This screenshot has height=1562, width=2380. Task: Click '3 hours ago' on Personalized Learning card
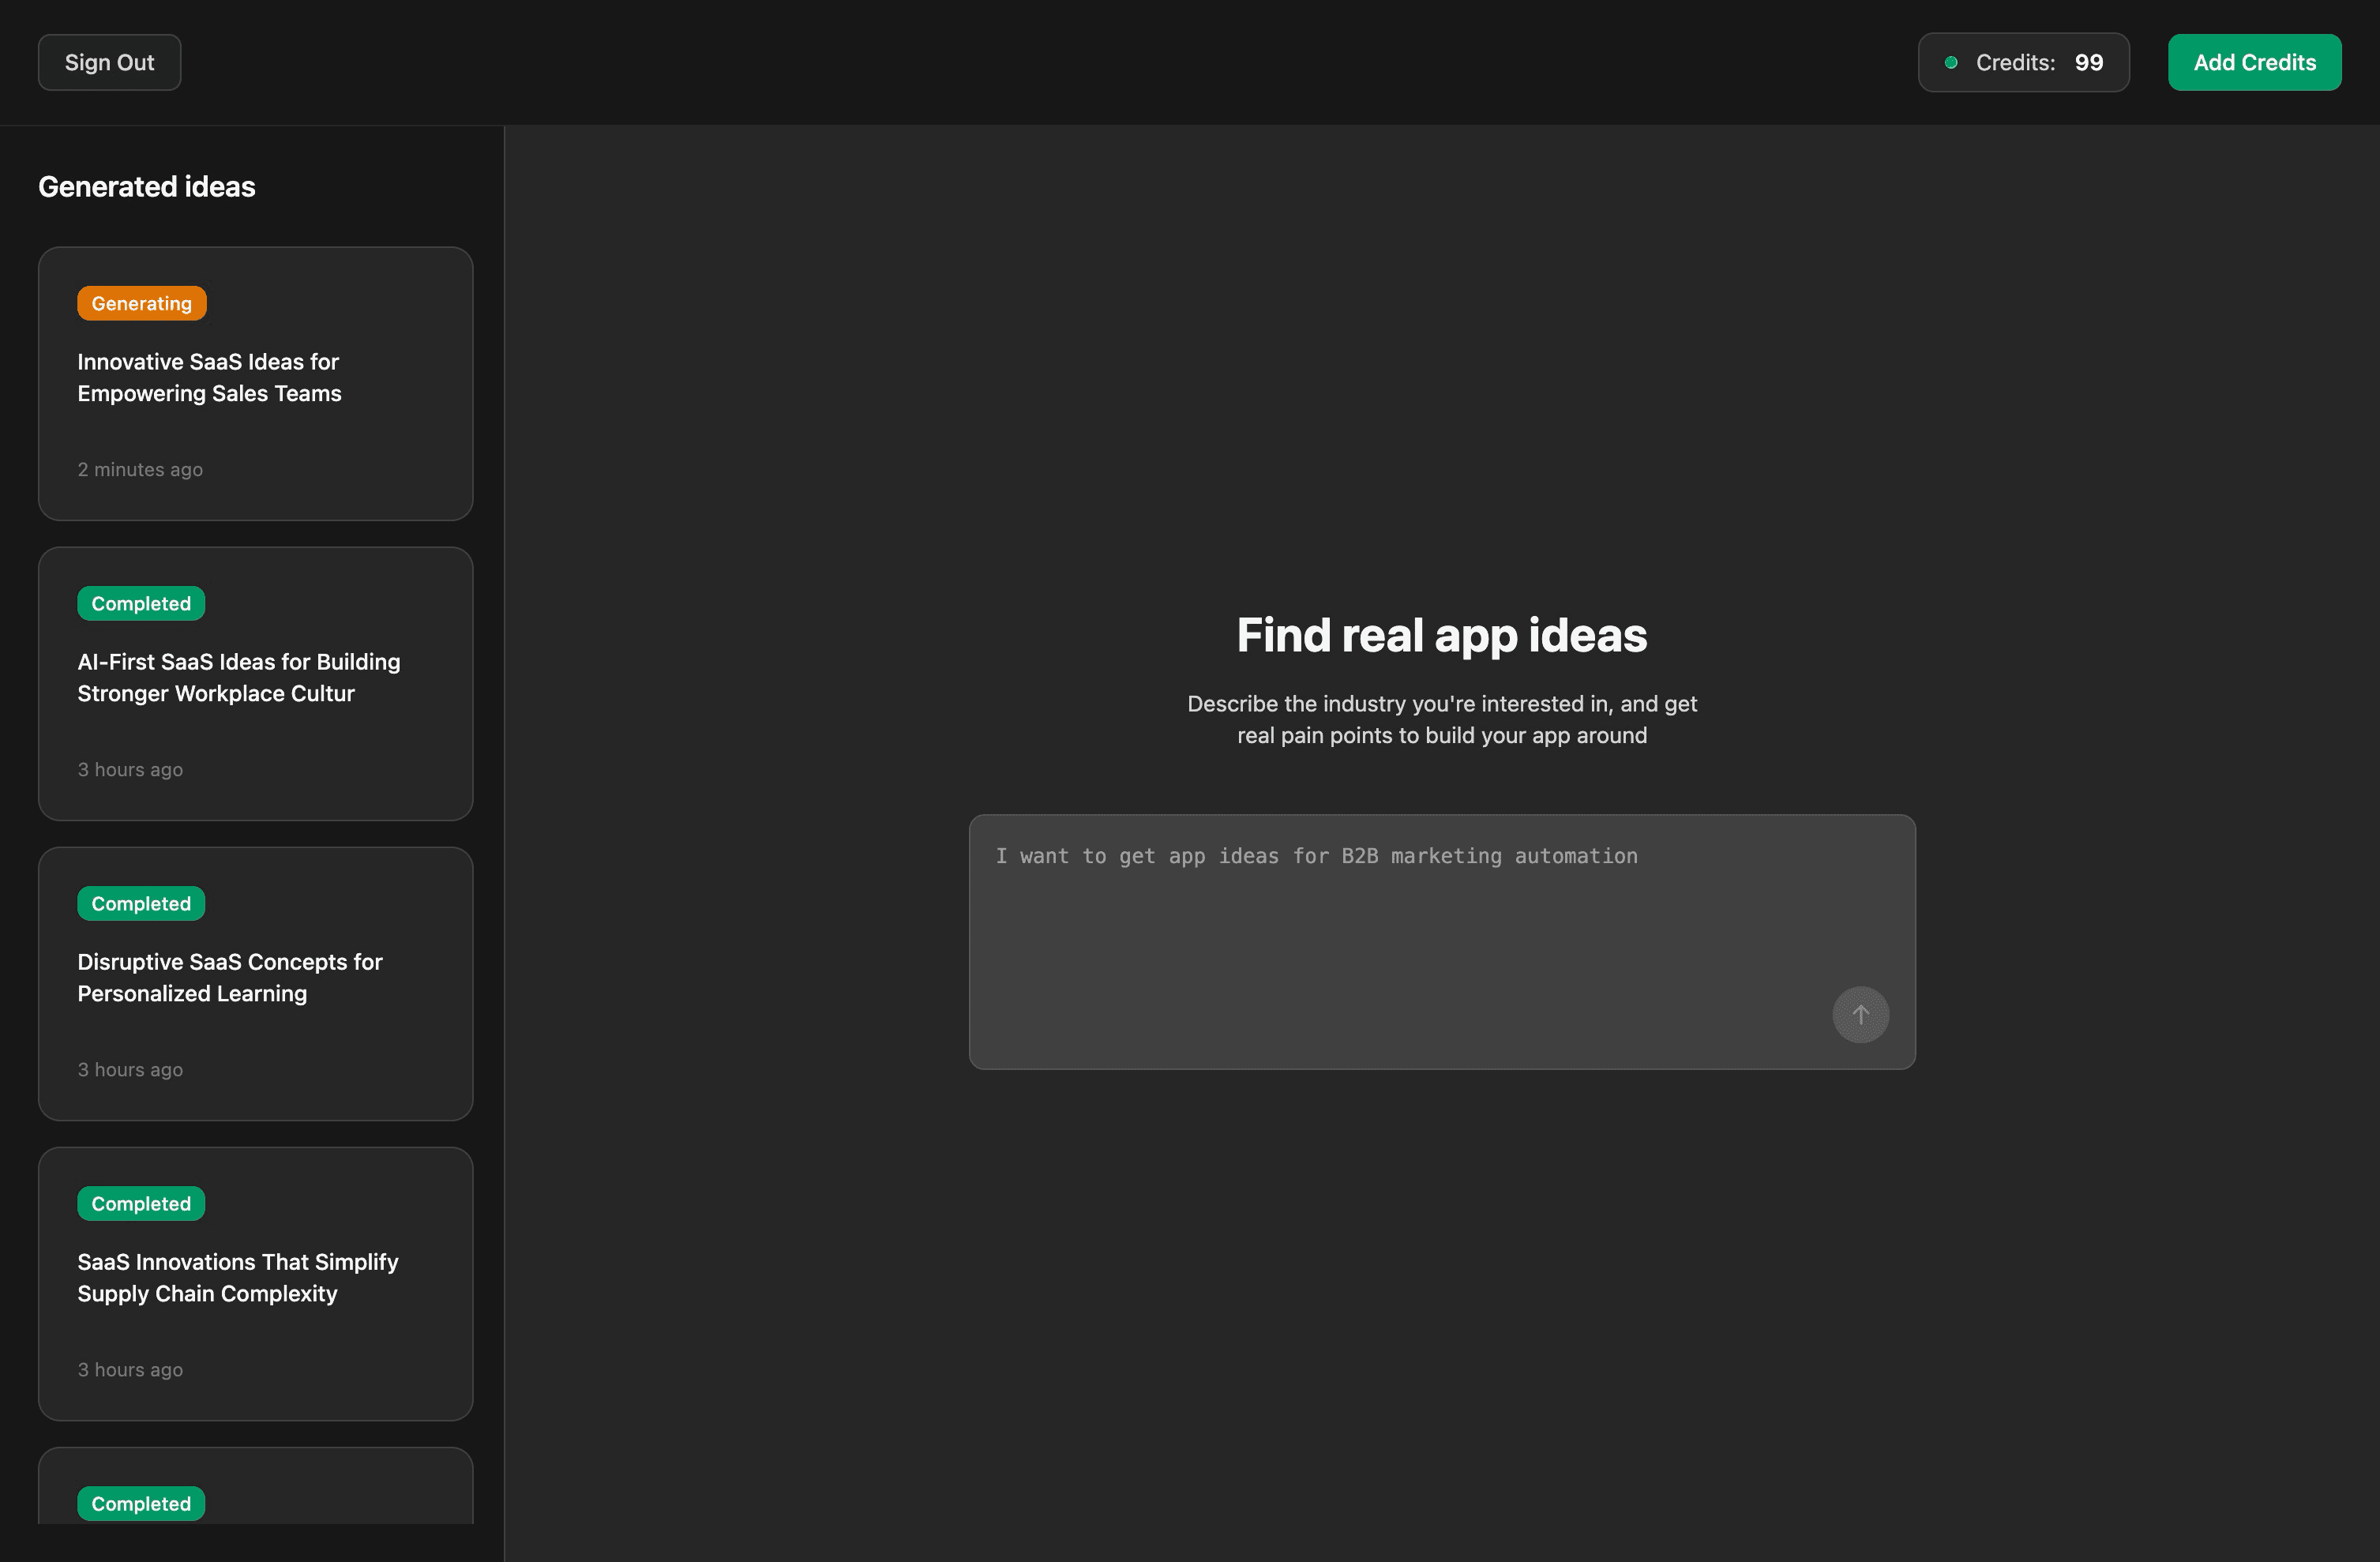[x=130, y=1069]
